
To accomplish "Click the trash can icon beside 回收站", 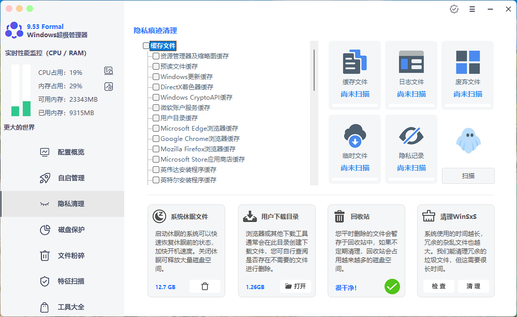I will tap(339, 217).
